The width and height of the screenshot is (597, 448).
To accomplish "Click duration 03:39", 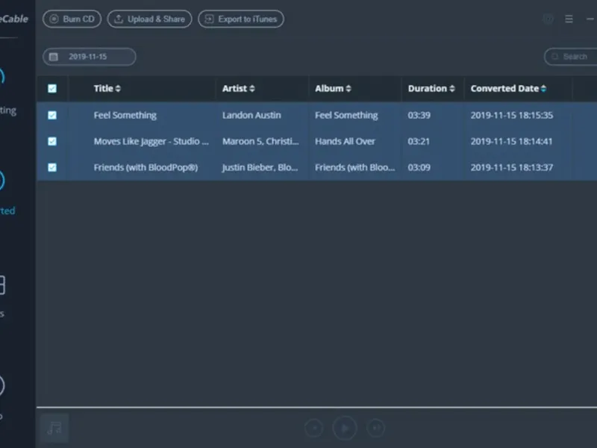I will tap(419, 115).
